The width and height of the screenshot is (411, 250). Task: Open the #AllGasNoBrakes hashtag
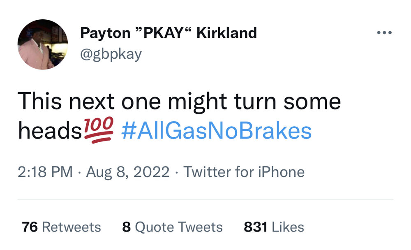216,132
